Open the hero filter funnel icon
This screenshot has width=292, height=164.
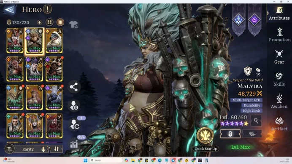[x=10, y=149]
